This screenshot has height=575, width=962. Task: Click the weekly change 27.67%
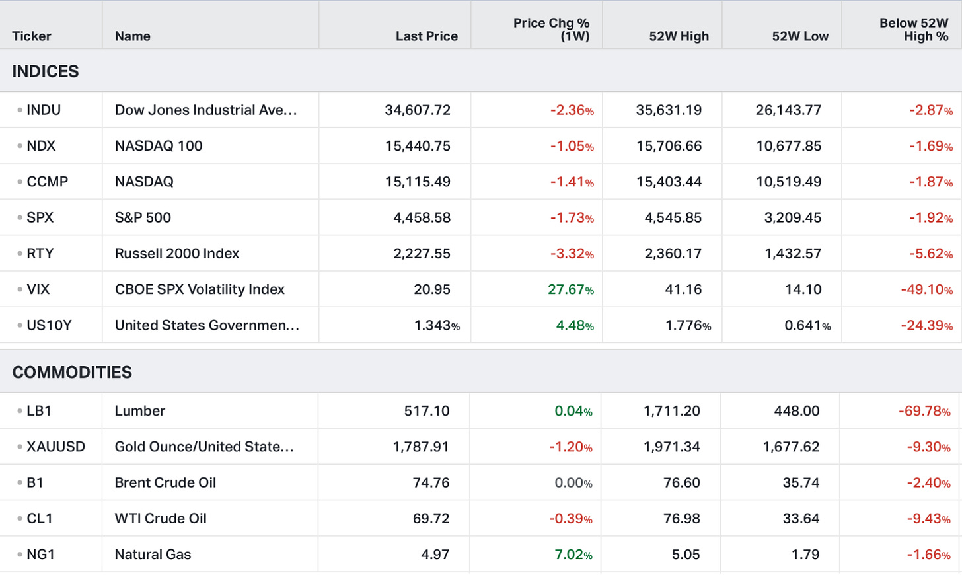pyautogui.click(x=571, y=289)
